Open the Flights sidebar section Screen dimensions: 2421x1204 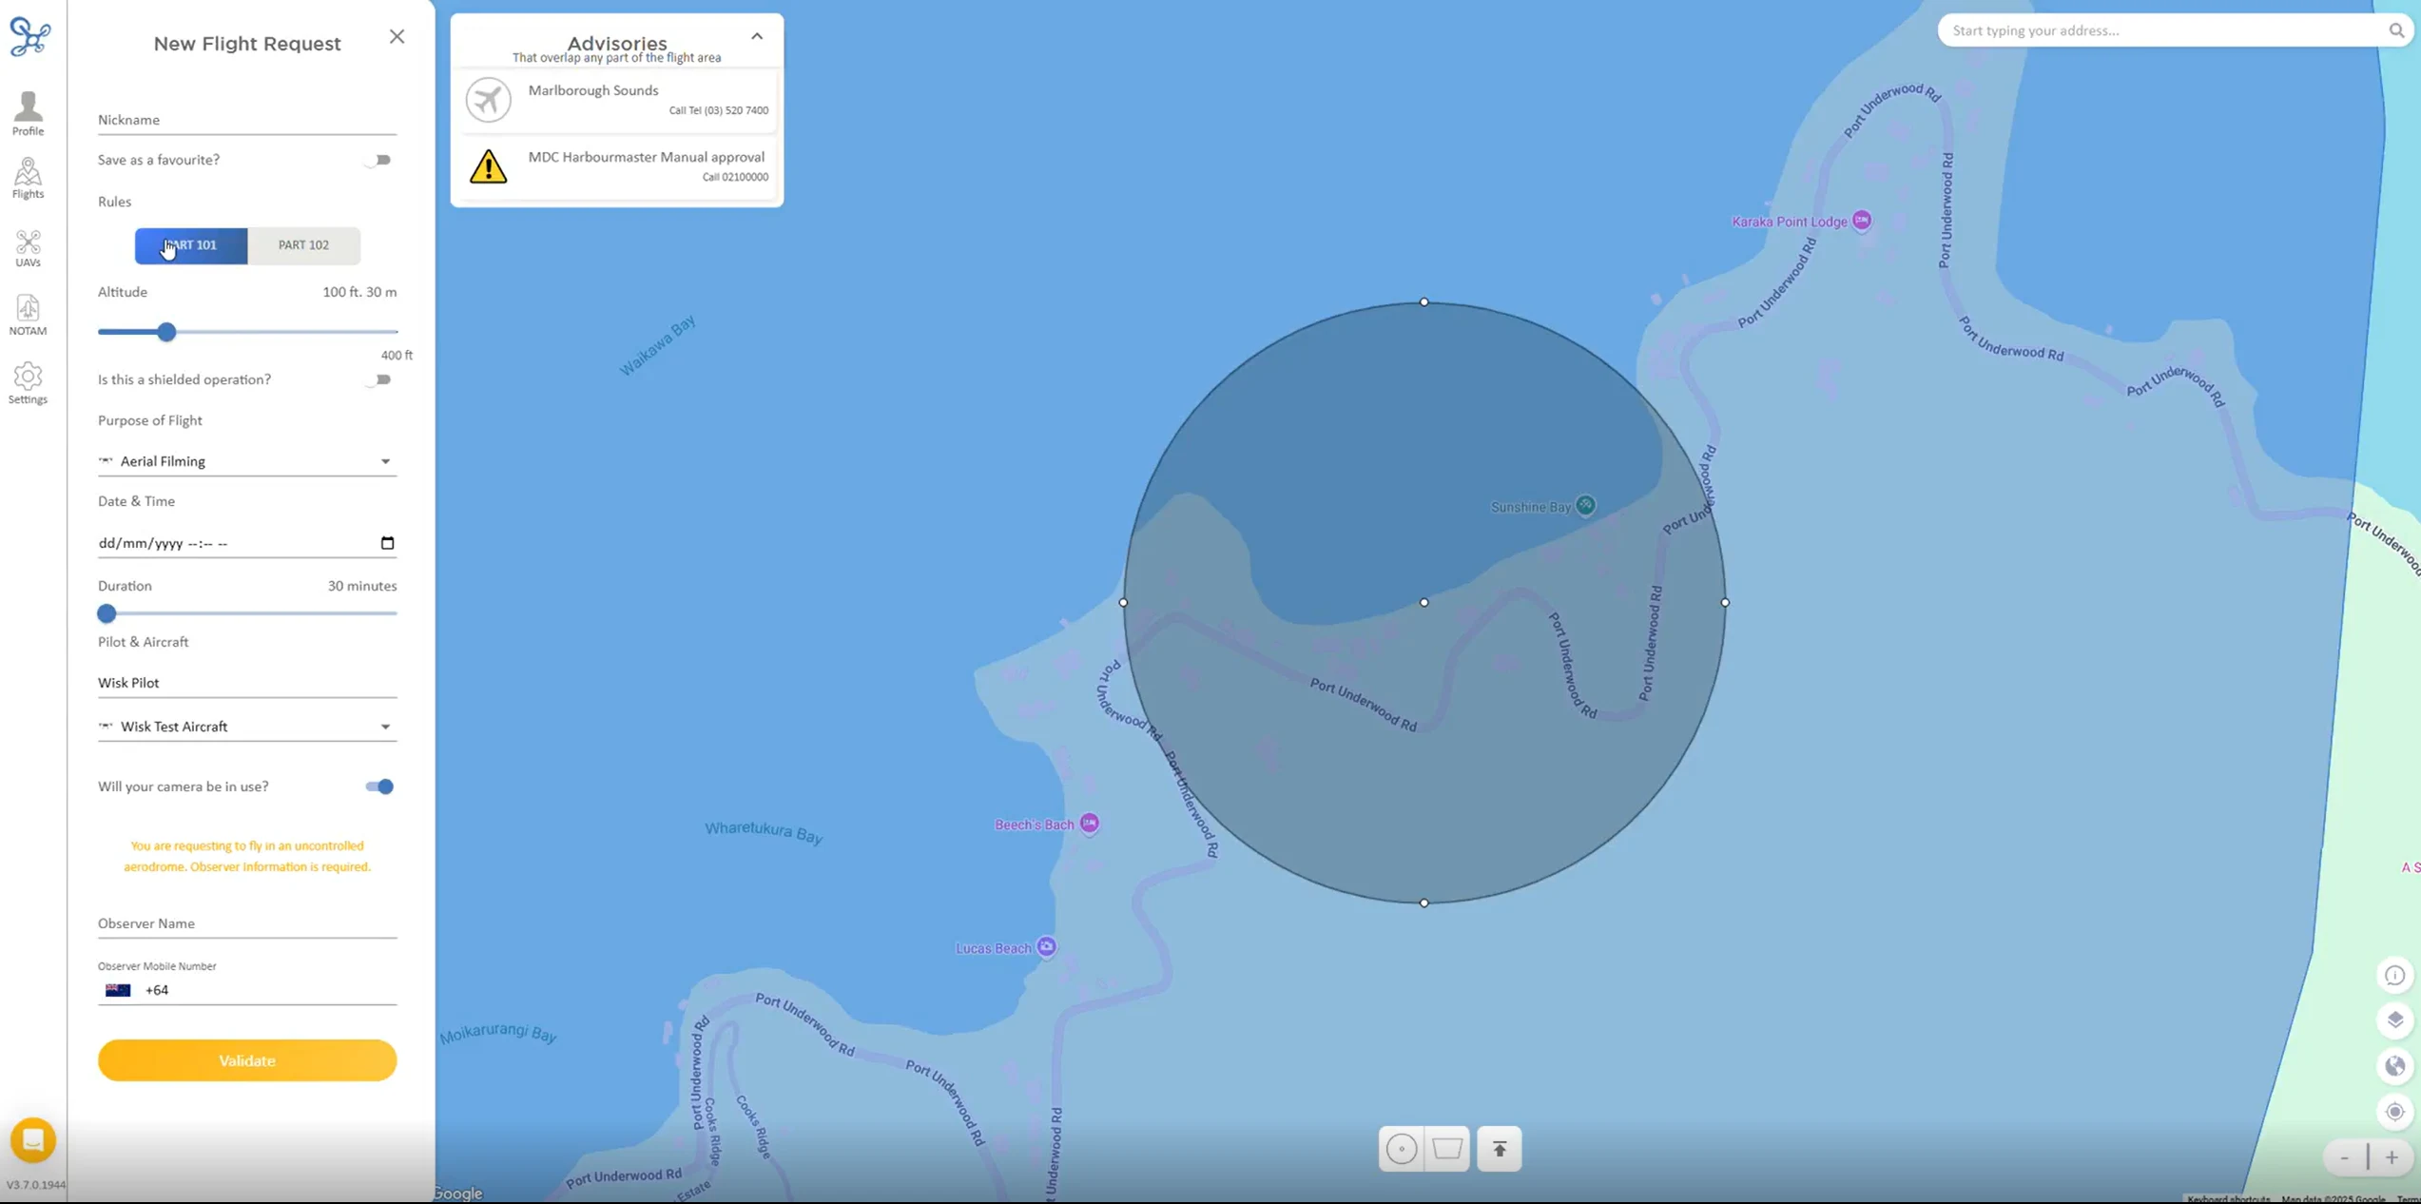point(28,178)
